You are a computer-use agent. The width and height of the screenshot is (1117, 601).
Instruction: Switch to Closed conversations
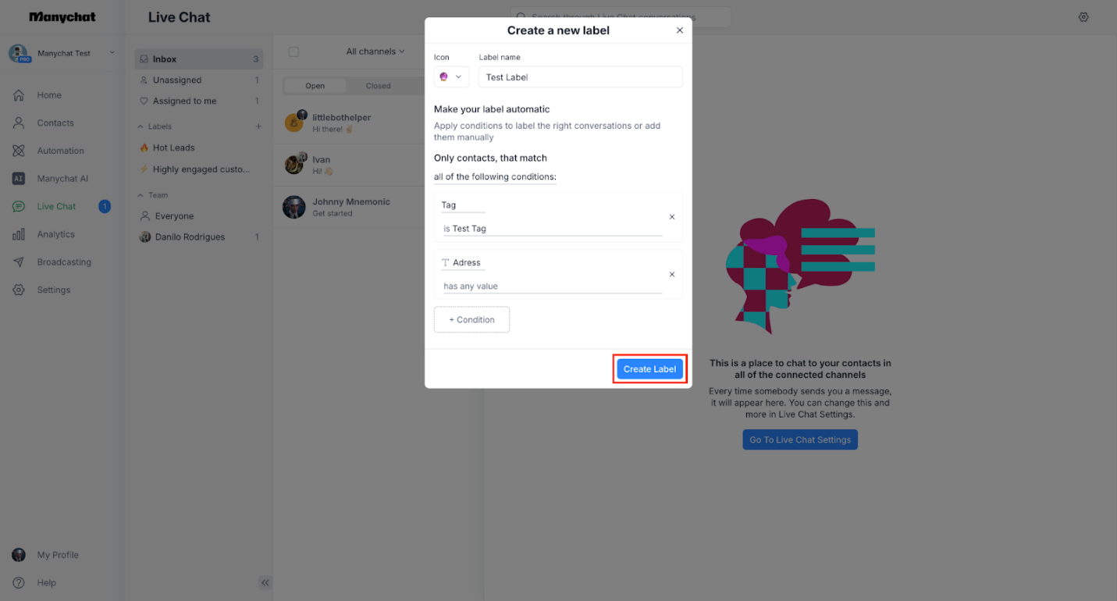(378, 85)
